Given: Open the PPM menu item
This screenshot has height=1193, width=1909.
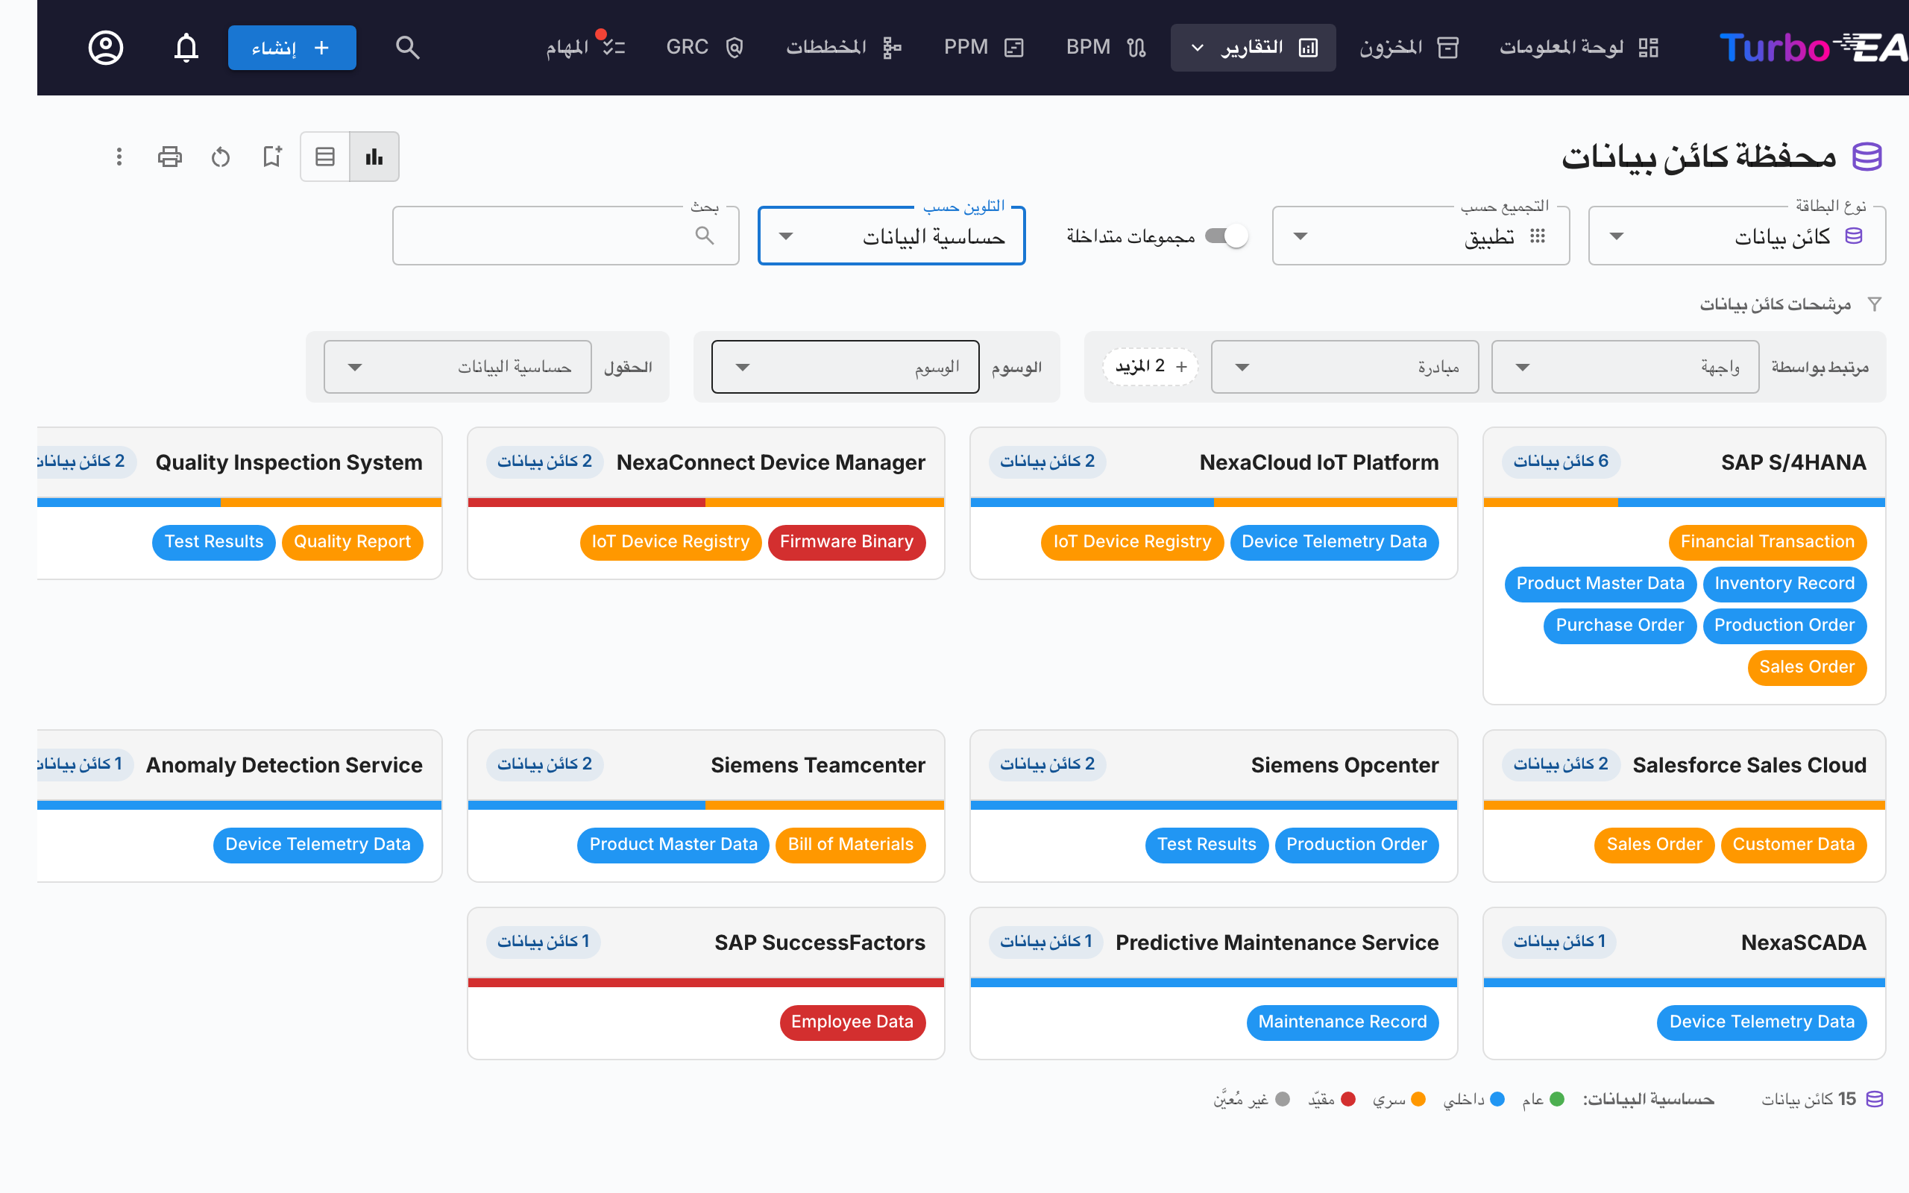Looking at the screenshot, I should point(984,47).
